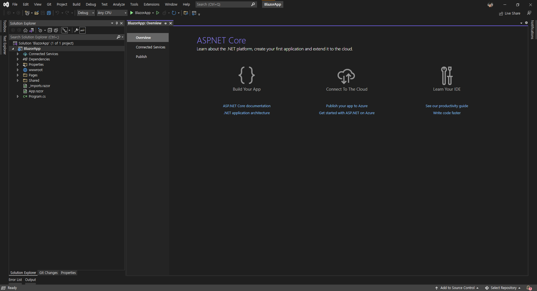Toggle Preview Selected Items button

point(83,30)
